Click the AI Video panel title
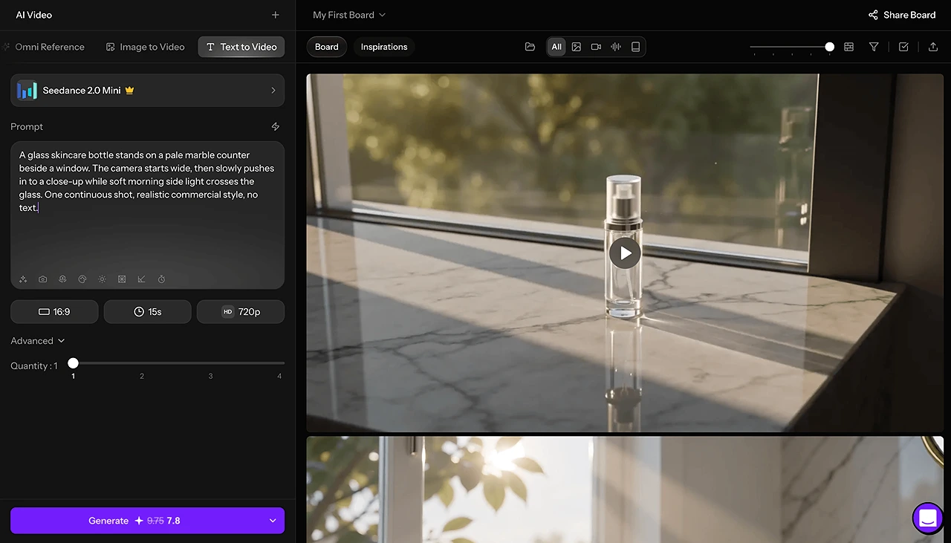 34,15
